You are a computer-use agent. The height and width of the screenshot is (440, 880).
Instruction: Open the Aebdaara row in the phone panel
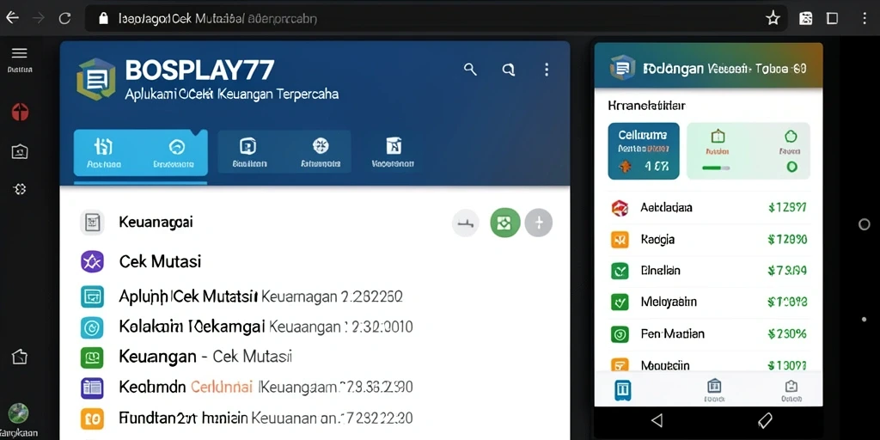tap(709, 208)
